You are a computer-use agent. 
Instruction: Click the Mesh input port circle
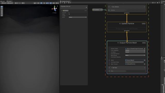109,60
